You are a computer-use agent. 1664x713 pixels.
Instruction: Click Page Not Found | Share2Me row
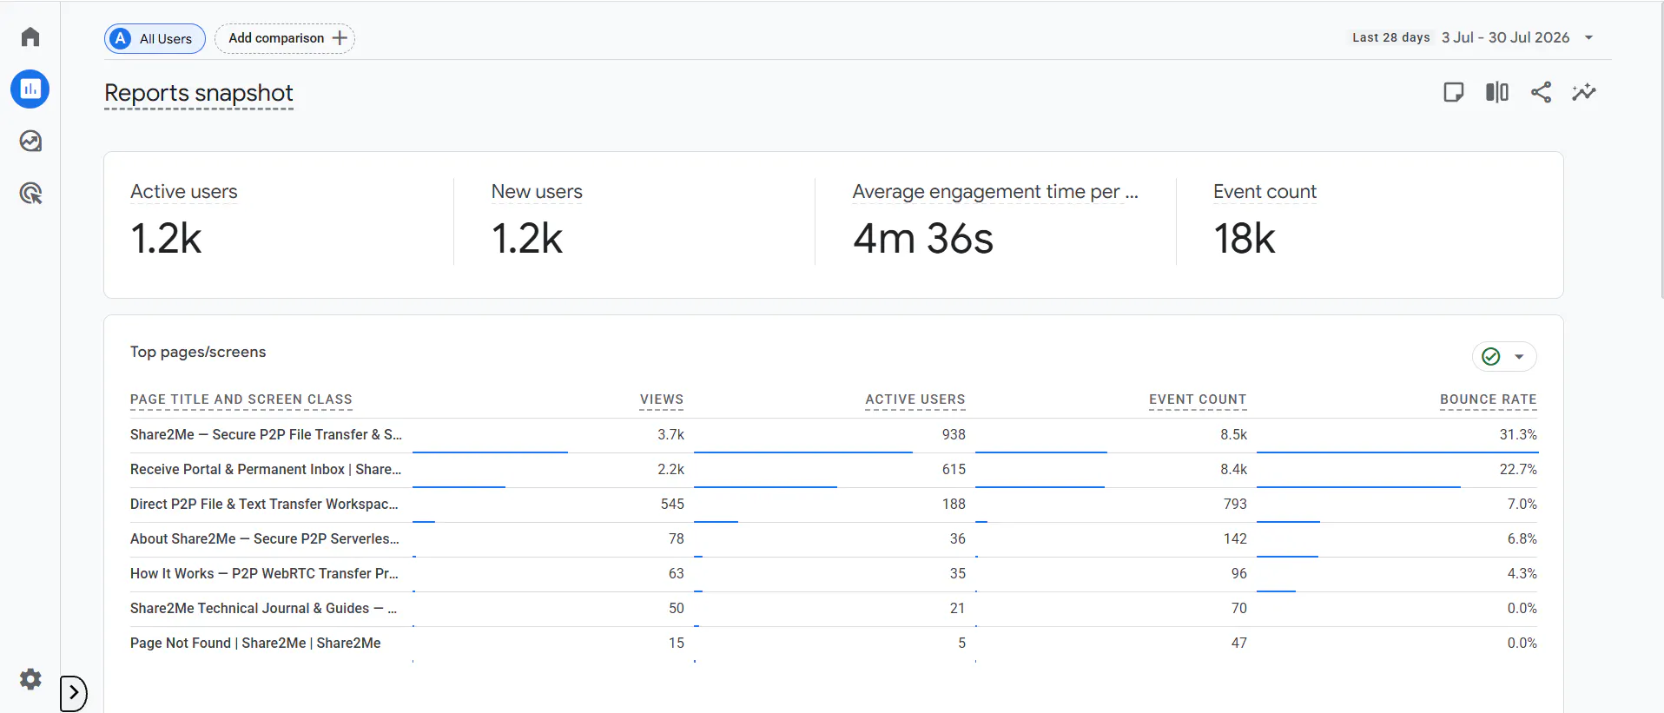pyautogui.click(x=834, y=643)
